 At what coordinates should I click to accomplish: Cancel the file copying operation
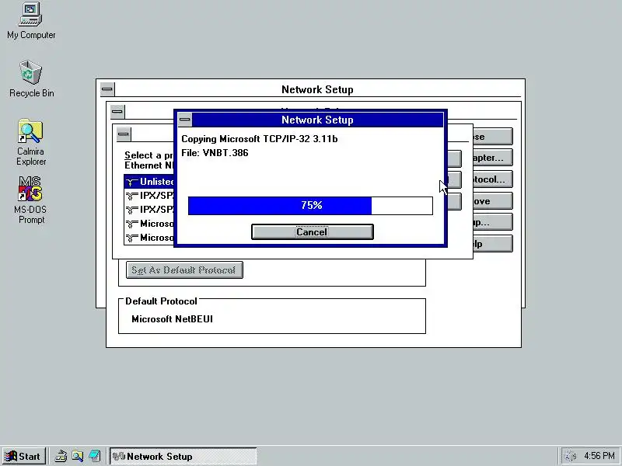[313, 231]
